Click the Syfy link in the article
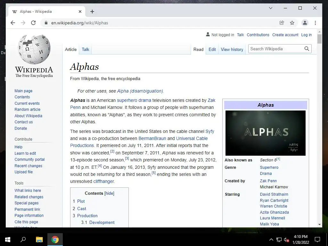The width and height of the screenshot is (328, 246). (209, 131)
